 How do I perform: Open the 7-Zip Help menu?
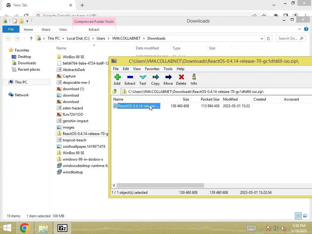180,69
